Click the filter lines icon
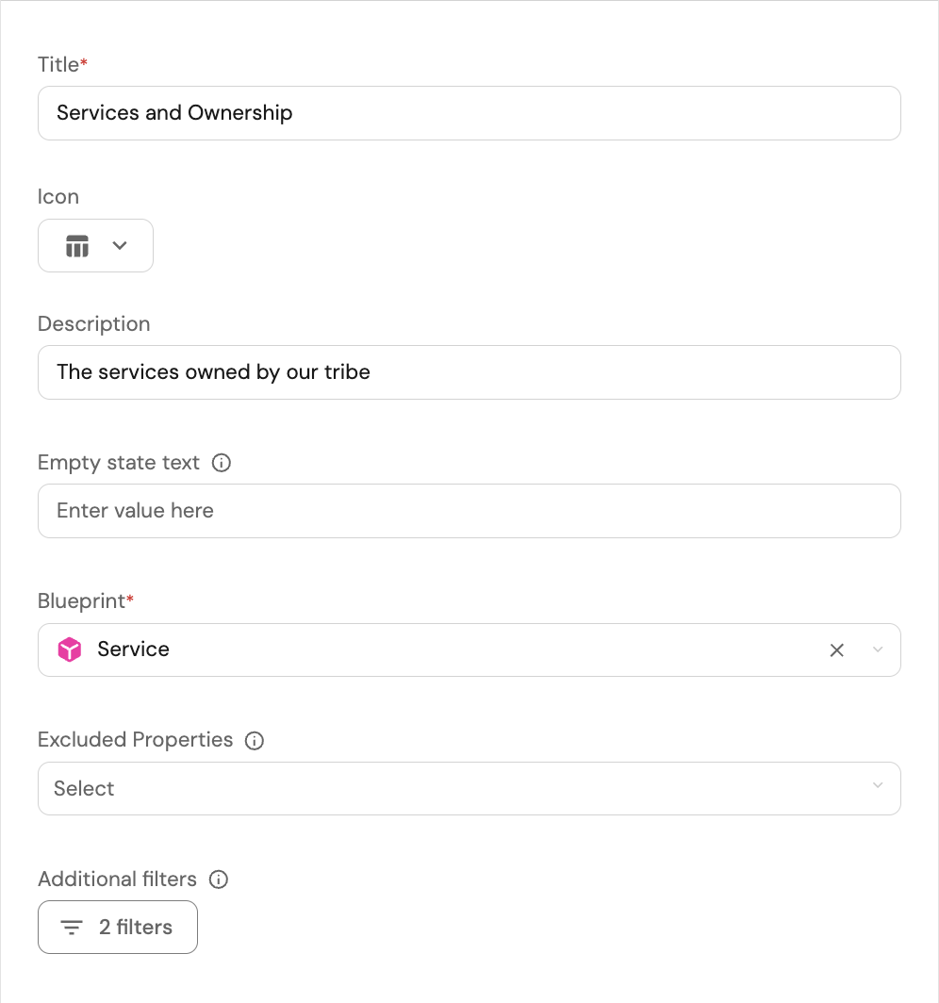Viewport: 939px width, 1003px height. point(72,928)
